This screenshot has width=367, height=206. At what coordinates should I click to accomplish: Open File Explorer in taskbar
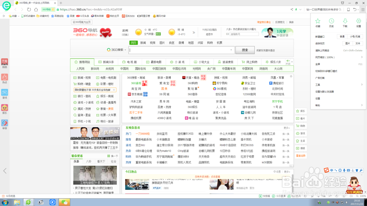[17, 202]
